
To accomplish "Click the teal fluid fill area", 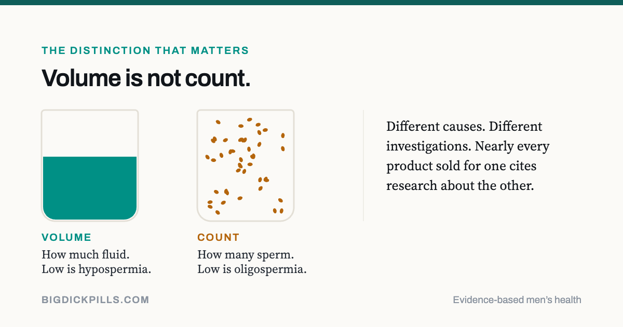I will (90, 187).
